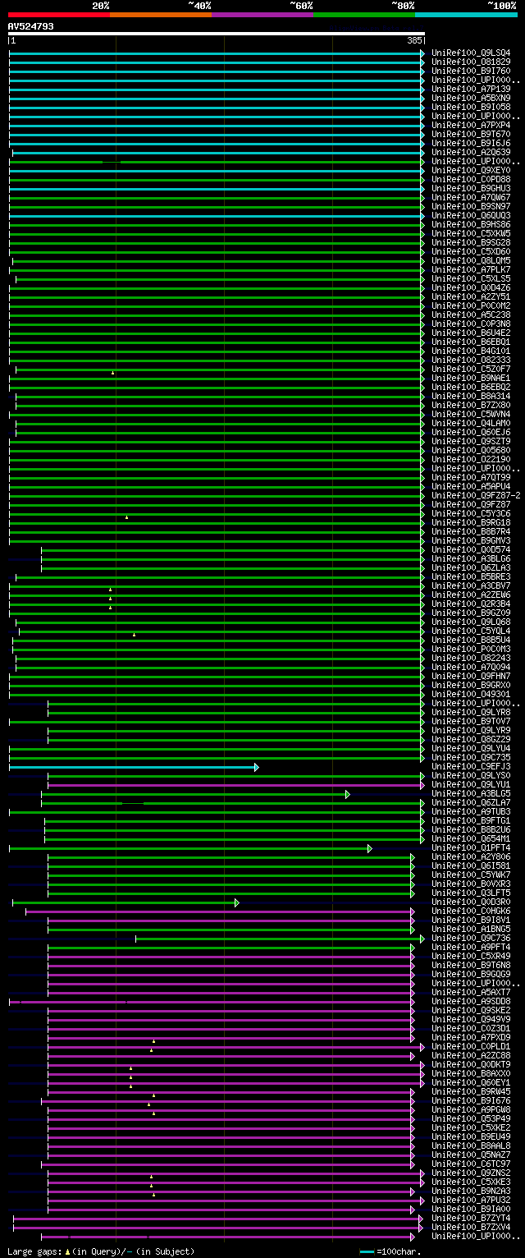Click the purple ~60% identity legend segment

(x=262, y=14)
